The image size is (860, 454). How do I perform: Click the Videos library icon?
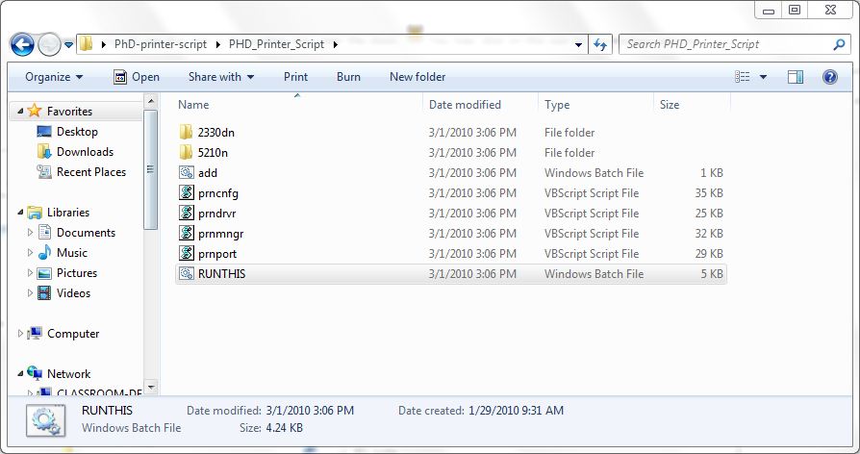click(44, 293)
